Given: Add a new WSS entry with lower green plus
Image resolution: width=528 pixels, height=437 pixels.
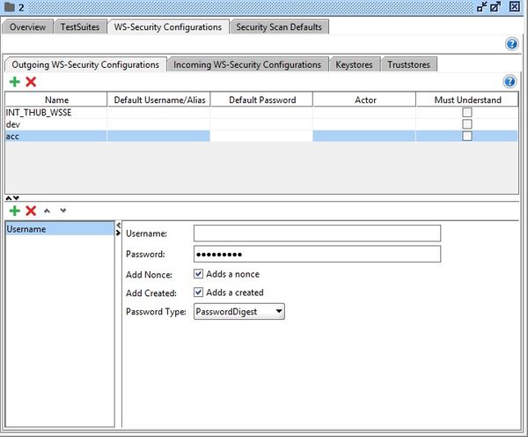Looking at the screenshot, I should point(15,211).
